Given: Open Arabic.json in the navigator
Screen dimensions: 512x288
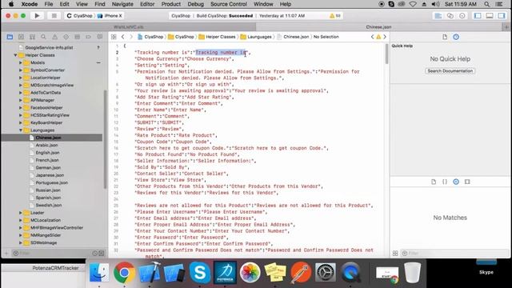Looking at the screenshot, I should click(x=46, y=146).
